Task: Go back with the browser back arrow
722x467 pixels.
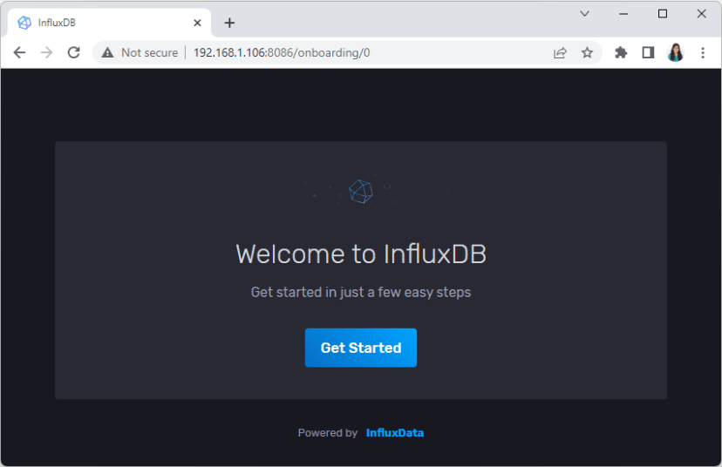Action: coord(19,52)
